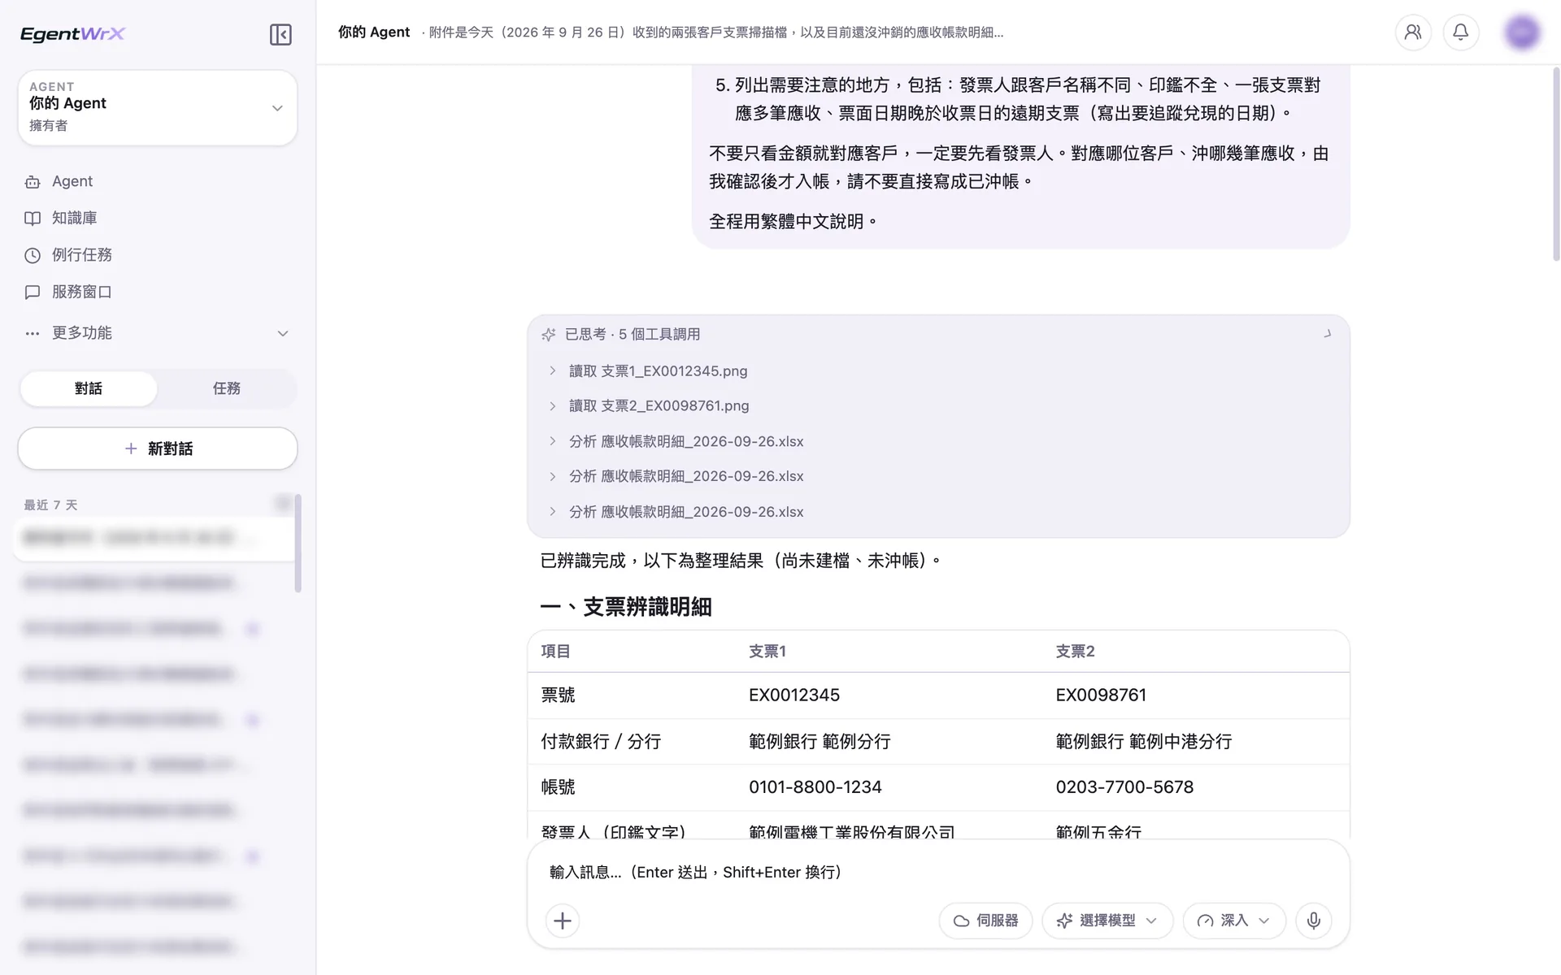The height and width of the screenshot is (975, 1561).
Task: Click cell 範例銀行 範例中港分行
Action: (1143, 741)
